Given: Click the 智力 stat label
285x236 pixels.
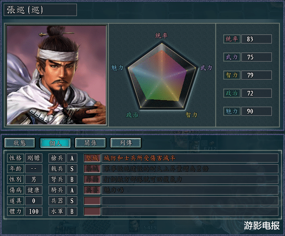Looking at the screenshot, I should point(232,75).
